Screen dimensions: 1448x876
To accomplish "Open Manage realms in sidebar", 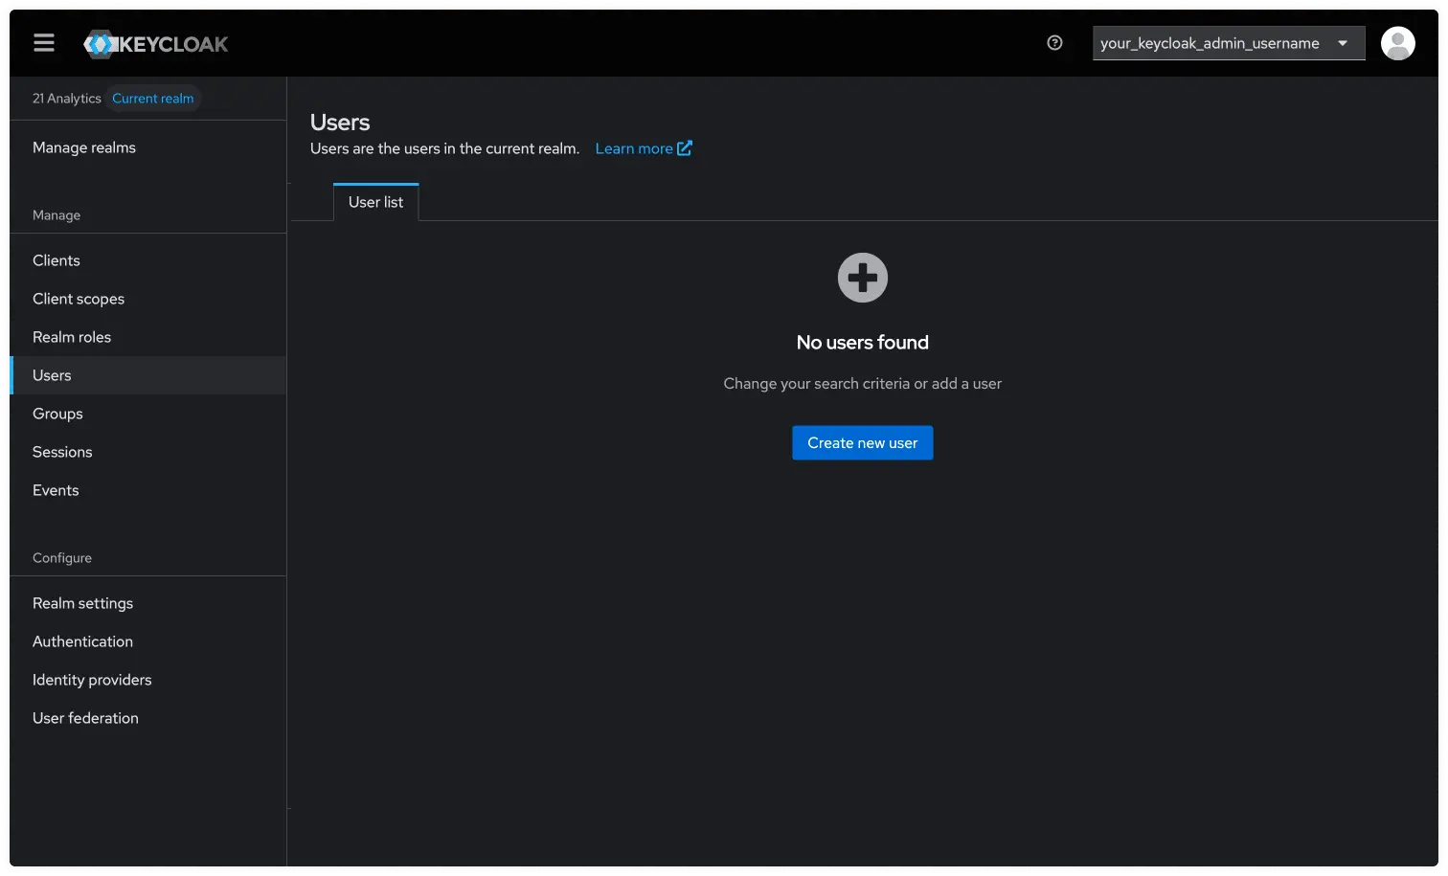I will (84, 147).
